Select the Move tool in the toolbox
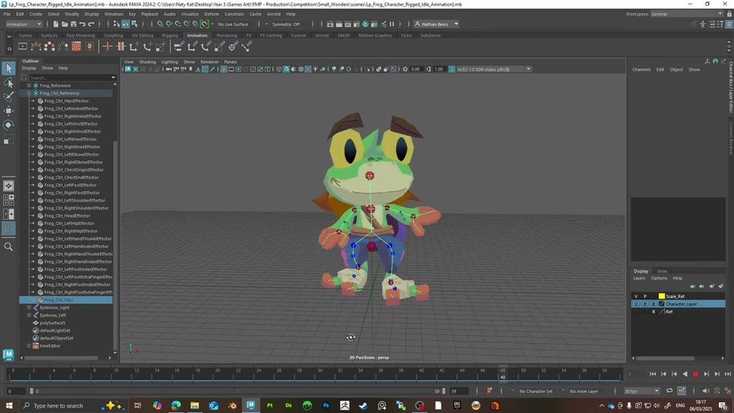 (8, 110)
